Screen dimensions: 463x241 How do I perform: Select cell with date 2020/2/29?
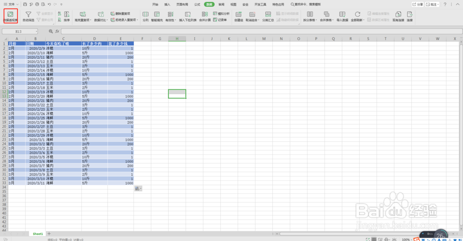36,136
